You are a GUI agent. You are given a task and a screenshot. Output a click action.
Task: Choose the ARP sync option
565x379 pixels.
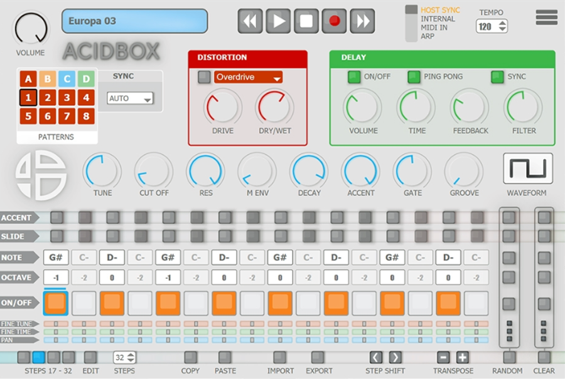[x=428, y=36]
